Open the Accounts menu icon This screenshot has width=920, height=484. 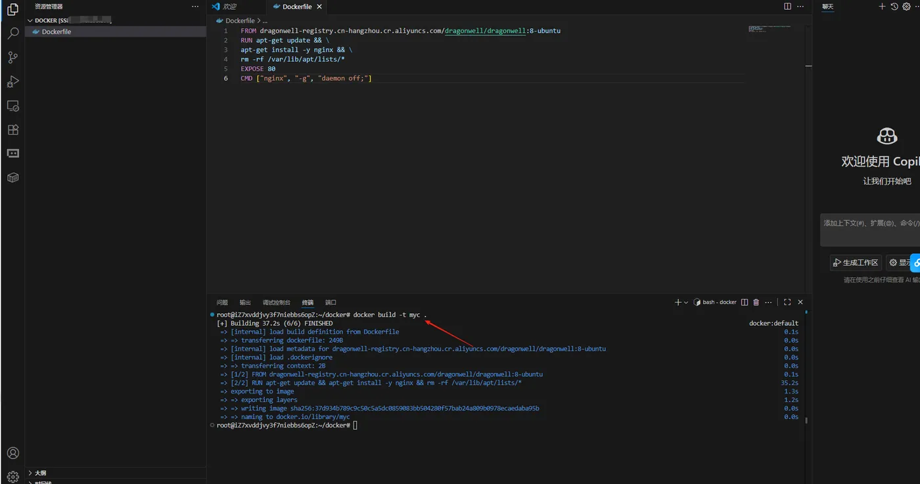(x=12, y=453)
